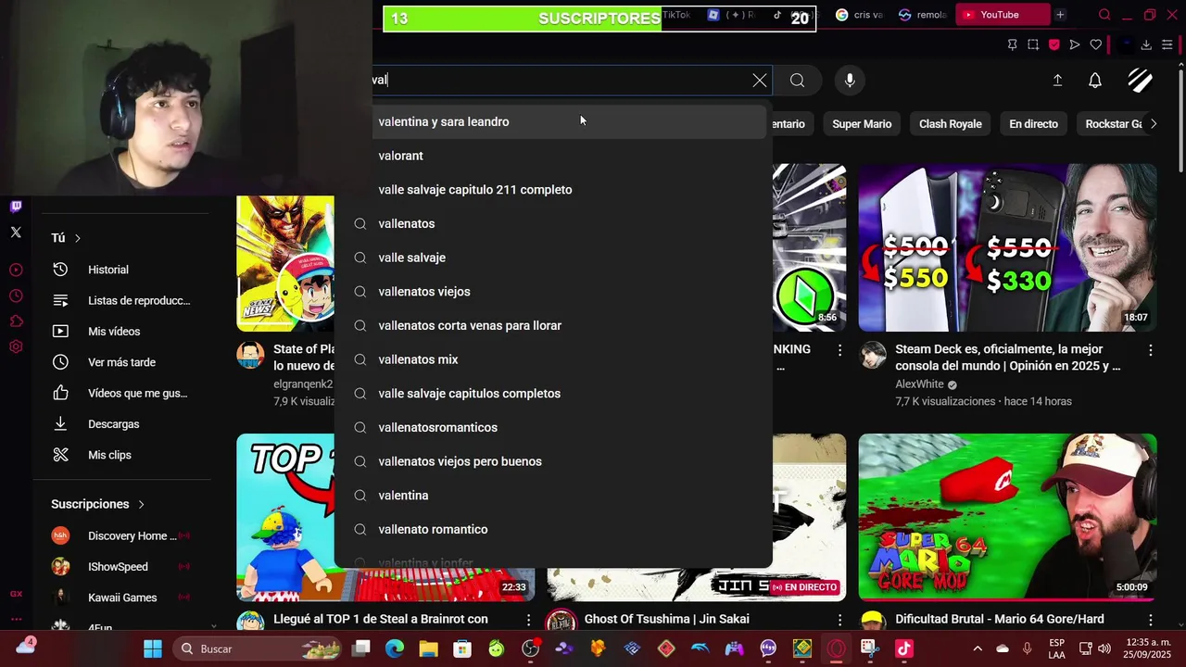Click browser snapshot capture icon
The image size is (1186, 667).
[x=1033, y=44]
